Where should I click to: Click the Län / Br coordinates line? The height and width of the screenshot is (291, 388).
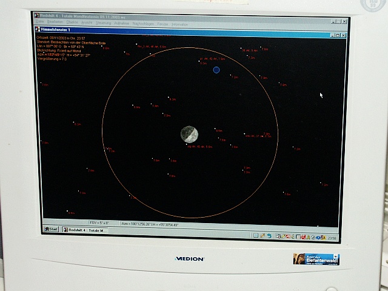click(61, 46)
